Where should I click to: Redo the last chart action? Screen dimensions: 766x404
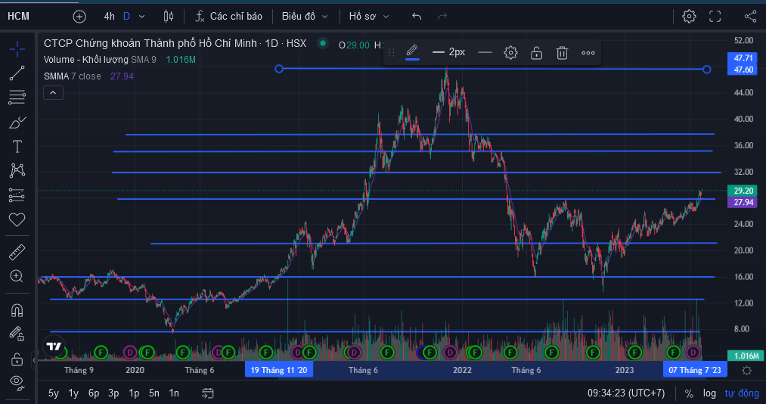(442, 17)
